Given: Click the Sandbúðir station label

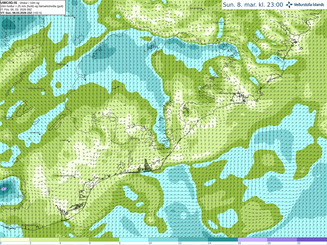Looking at the screenshot, I should [69, 16].
